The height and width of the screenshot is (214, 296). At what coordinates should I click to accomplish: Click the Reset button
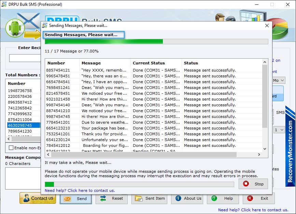point(111,199)
